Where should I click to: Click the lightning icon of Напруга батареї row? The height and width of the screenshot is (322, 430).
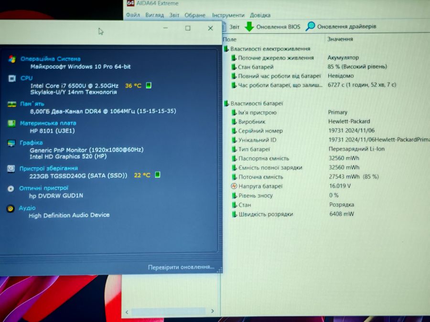click(x=234, y=186)
